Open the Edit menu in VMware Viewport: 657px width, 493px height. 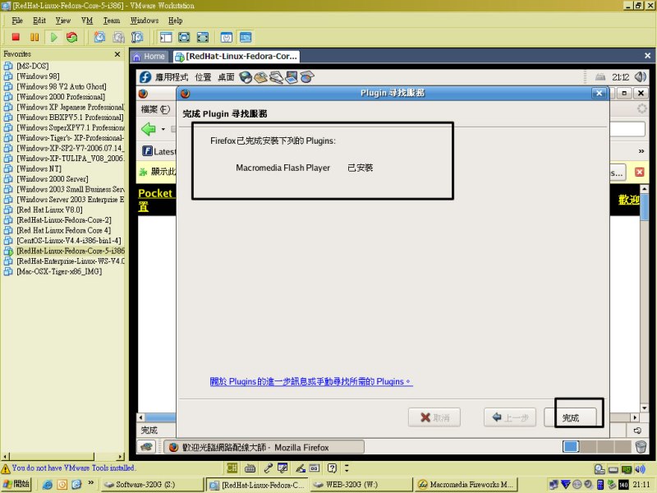(x=39, y=21)
